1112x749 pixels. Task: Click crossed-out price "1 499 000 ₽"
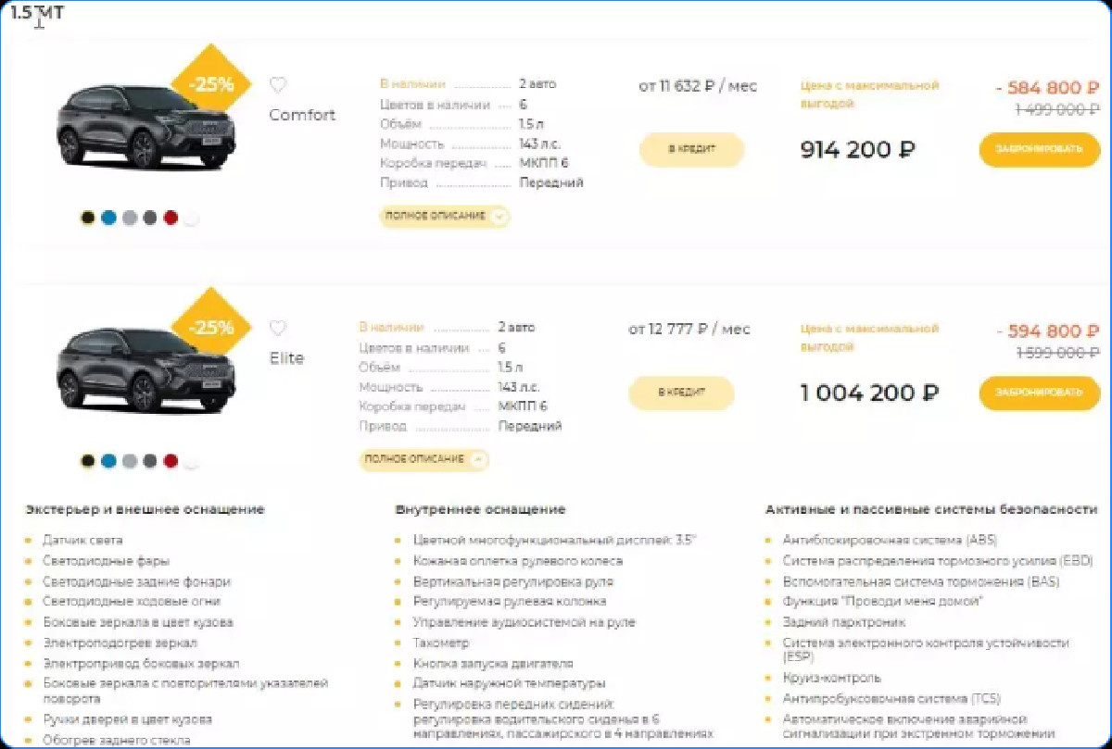click(1057, 109)
